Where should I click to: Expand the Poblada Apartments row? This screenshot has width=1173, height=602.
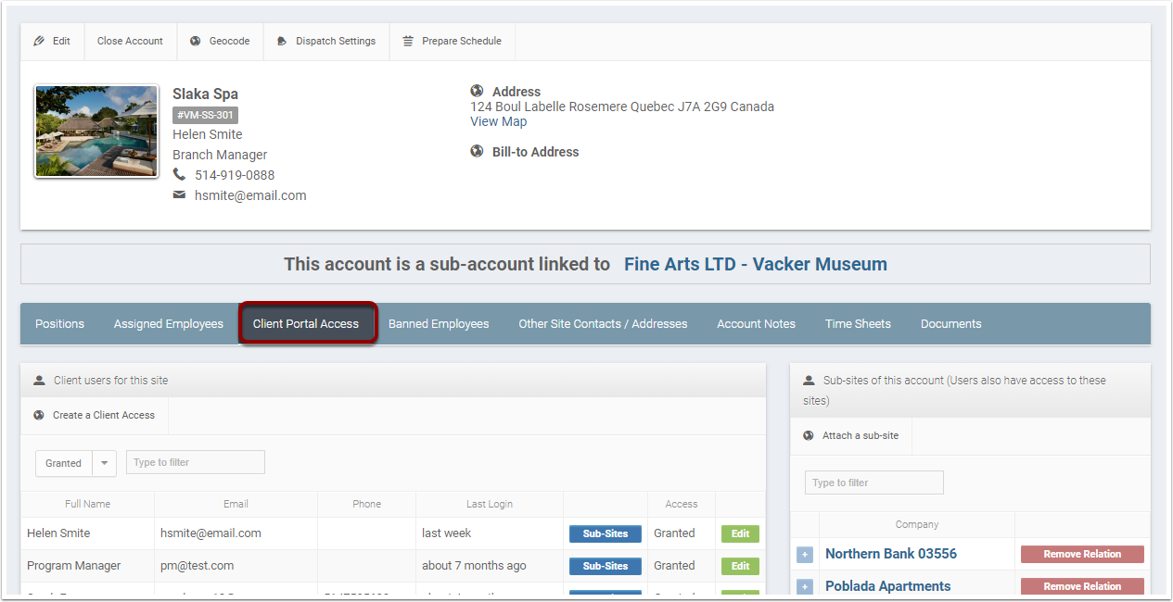804,585
